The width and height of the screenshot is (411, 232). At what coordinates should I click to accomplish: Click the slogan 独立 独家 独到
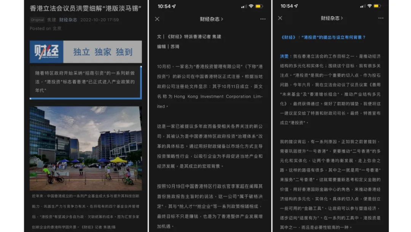click(103, 52)
